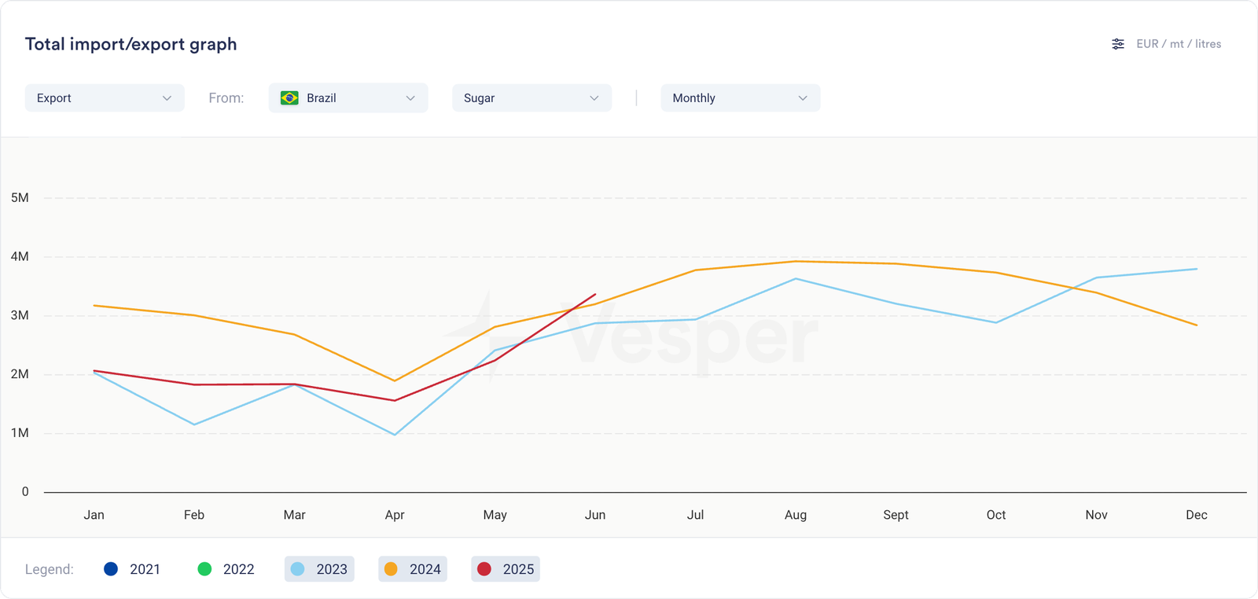
Task: Click the Brazil flag icon
Action: click(289, 98)
